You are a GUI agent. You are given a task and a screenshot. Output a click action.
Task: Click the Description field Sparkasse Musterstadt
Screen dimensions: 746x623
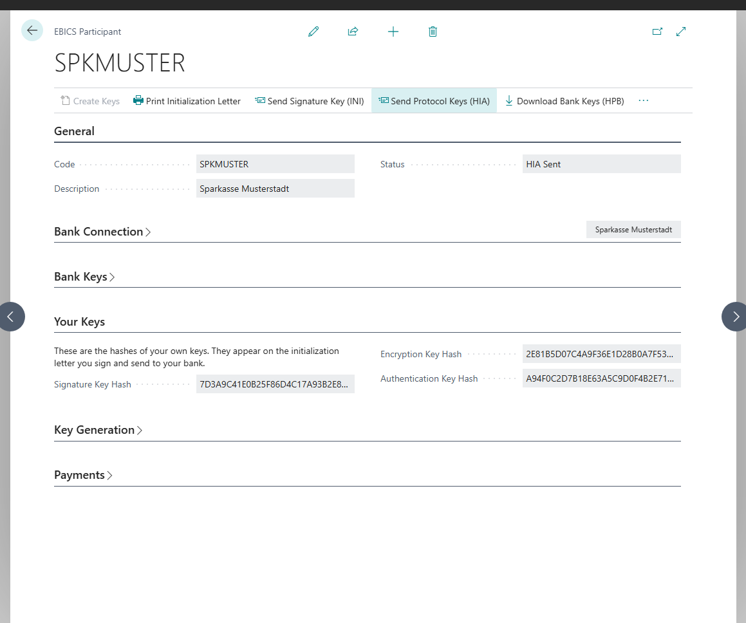275,189
